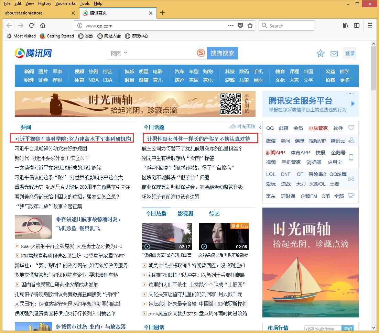Toggle the sidebar view icon
The image size is (379, 333).
357,25
